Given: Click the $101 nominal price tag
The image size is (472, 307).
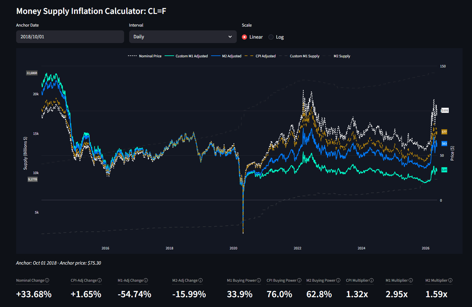Looking at the screenshot, I should click(445, 110).
